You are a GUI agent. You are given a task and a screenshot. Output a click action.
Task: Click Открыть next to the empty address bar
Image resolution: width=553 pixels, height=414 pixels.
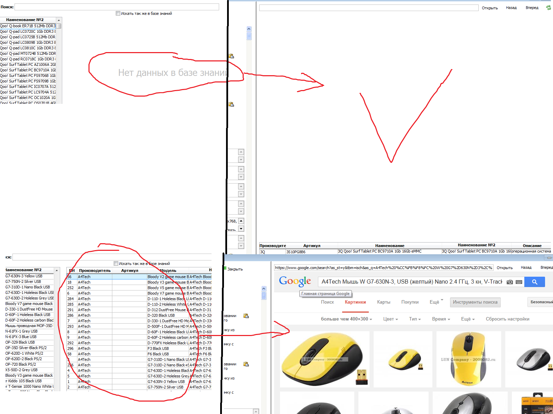(x=490, y=8)
